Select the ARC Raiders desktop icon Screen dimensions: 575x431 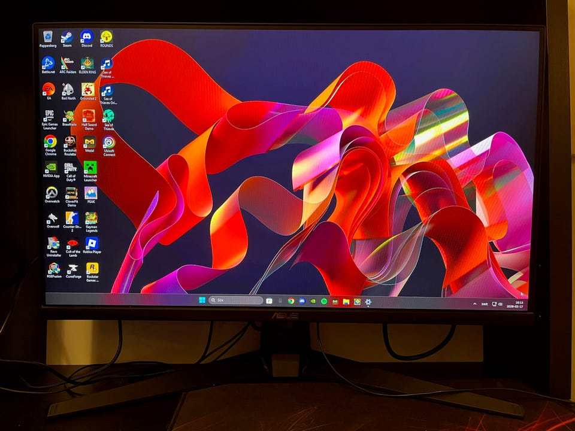(68, 65)
